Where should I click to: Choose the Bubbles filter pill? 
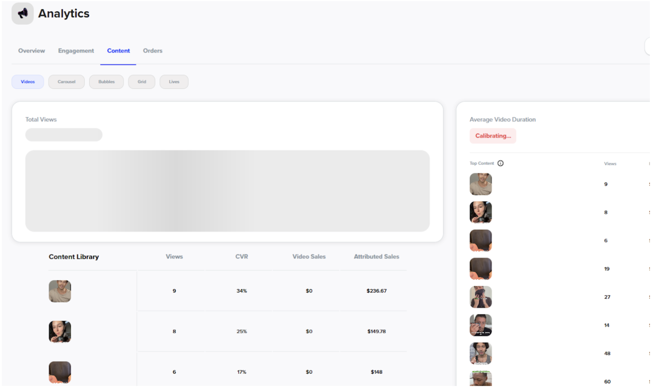106,82
